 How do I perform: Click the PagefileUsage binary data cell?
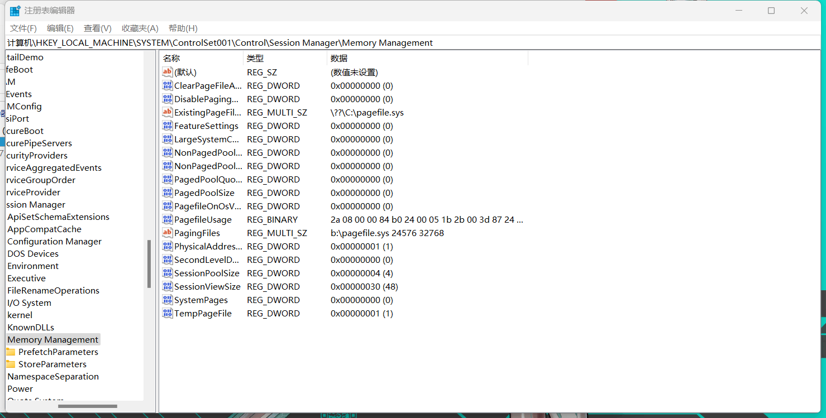(x=427, y=219)
